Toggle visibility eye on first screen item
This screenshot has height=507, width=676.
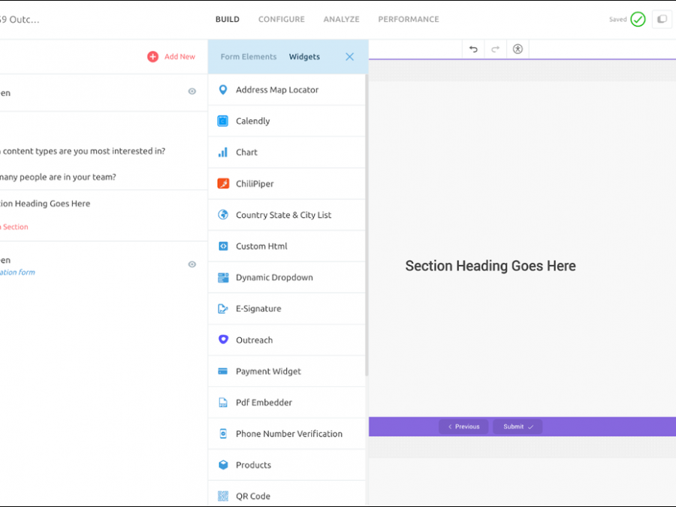click(x=192, y=92)
